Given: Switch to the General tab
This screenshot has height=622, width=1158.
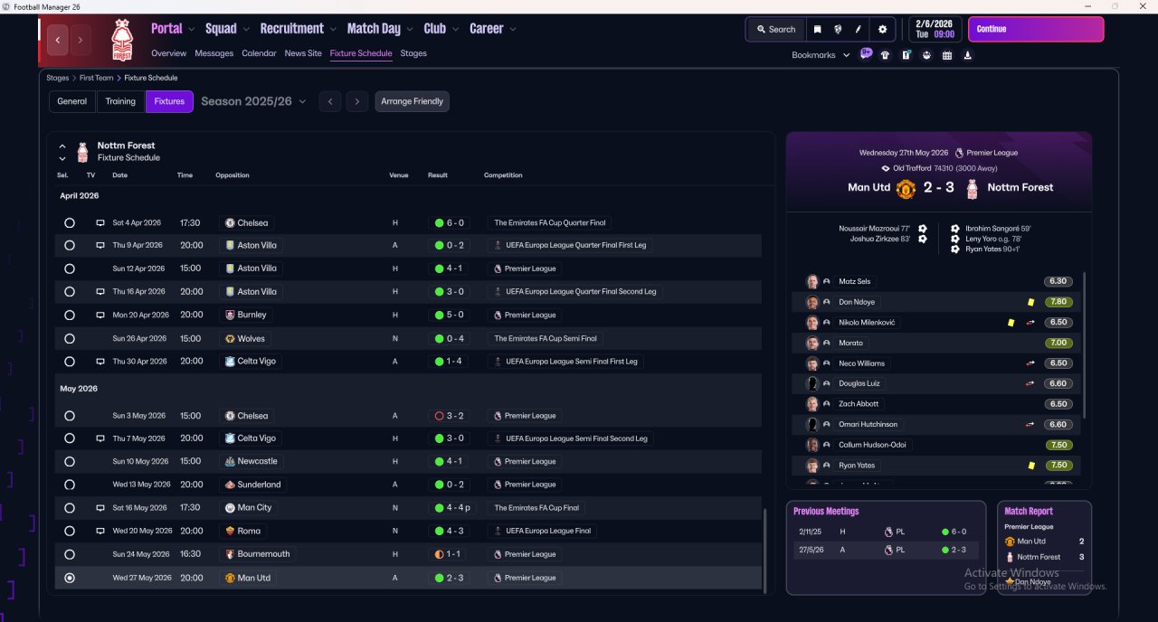Looking at the screenshot, I should click(72, 101).
